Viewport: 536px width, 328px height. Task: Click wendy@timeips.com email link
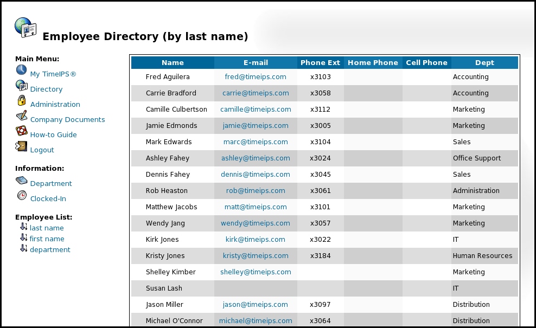tap(256, 223)
